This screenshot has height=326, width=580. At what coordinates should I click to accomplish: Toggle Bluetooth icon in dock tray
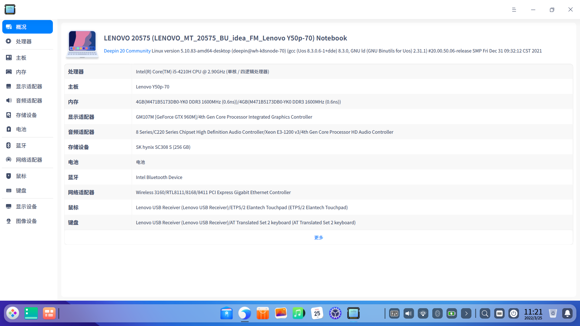[437, 314]
